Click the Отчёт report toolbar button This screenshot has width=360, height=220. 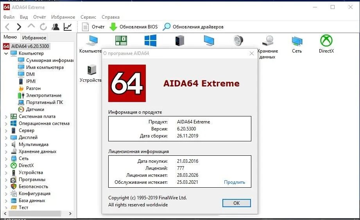93,27
